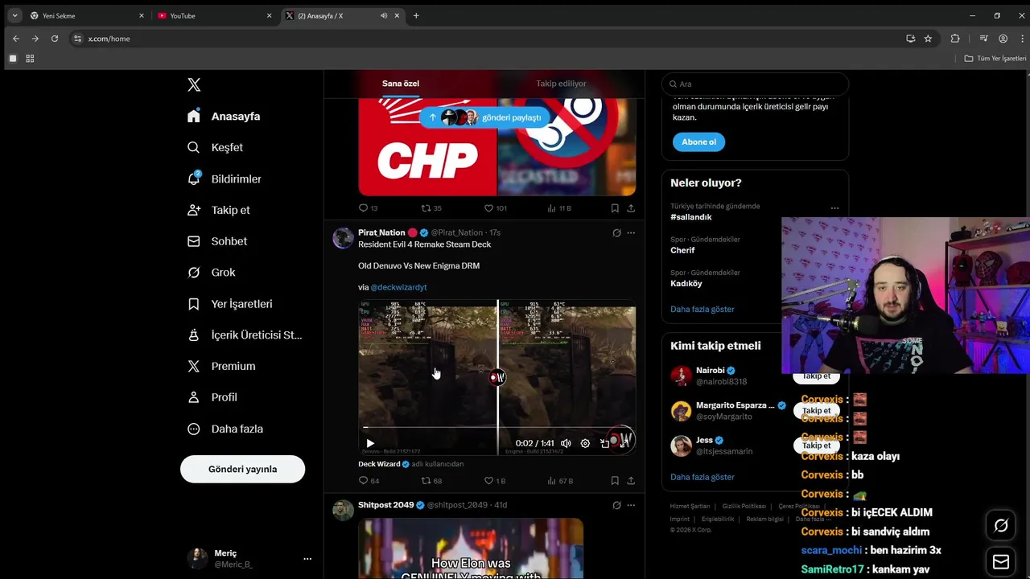Bookmark the Pirat_Nation post

[x=615, y=481]
